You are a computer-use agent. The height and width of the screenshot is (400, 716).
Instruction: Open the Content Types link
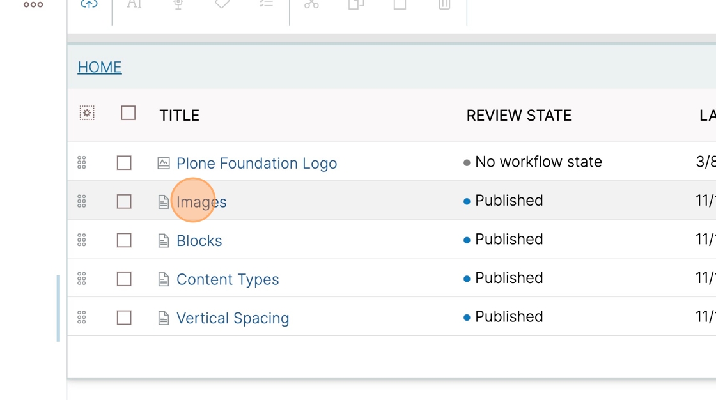tap(228, 279)
